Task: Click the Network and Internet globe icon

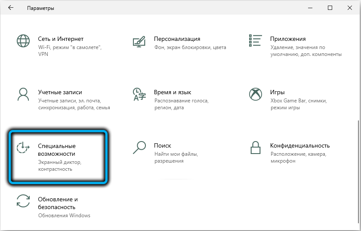Action: tap(23, 41)
